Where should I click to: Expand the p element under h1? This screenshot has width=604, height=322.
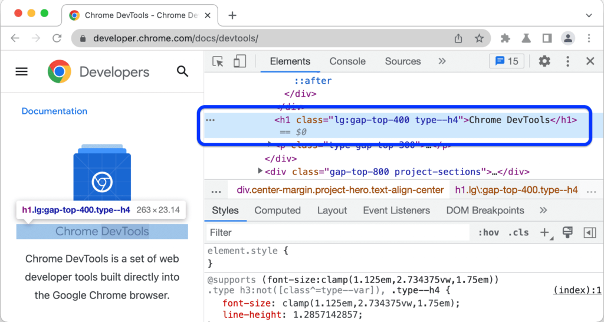(x=270, y=144)
